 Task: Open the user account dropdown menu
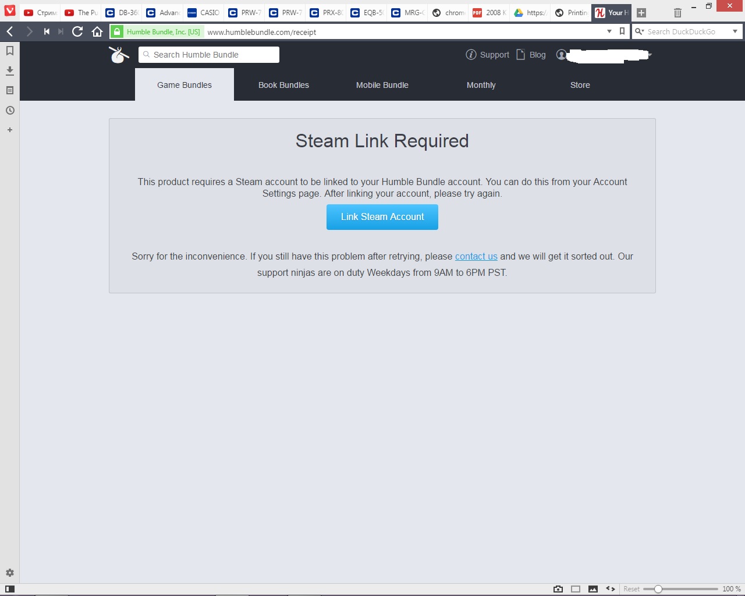point(604,55)
